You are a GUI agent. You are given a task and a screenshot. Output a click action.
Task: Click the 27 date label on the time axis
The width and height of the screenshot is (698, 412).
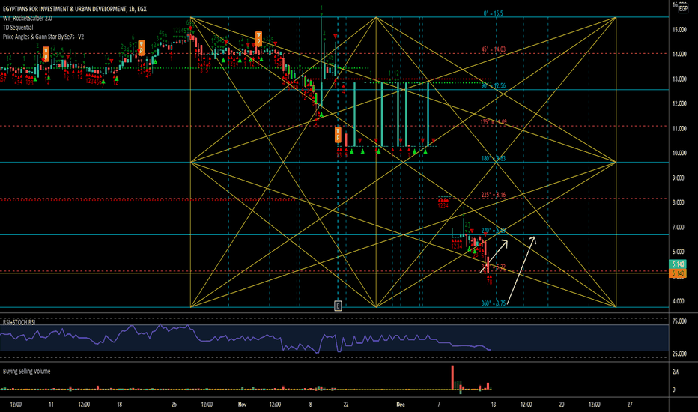click(630, 405)
